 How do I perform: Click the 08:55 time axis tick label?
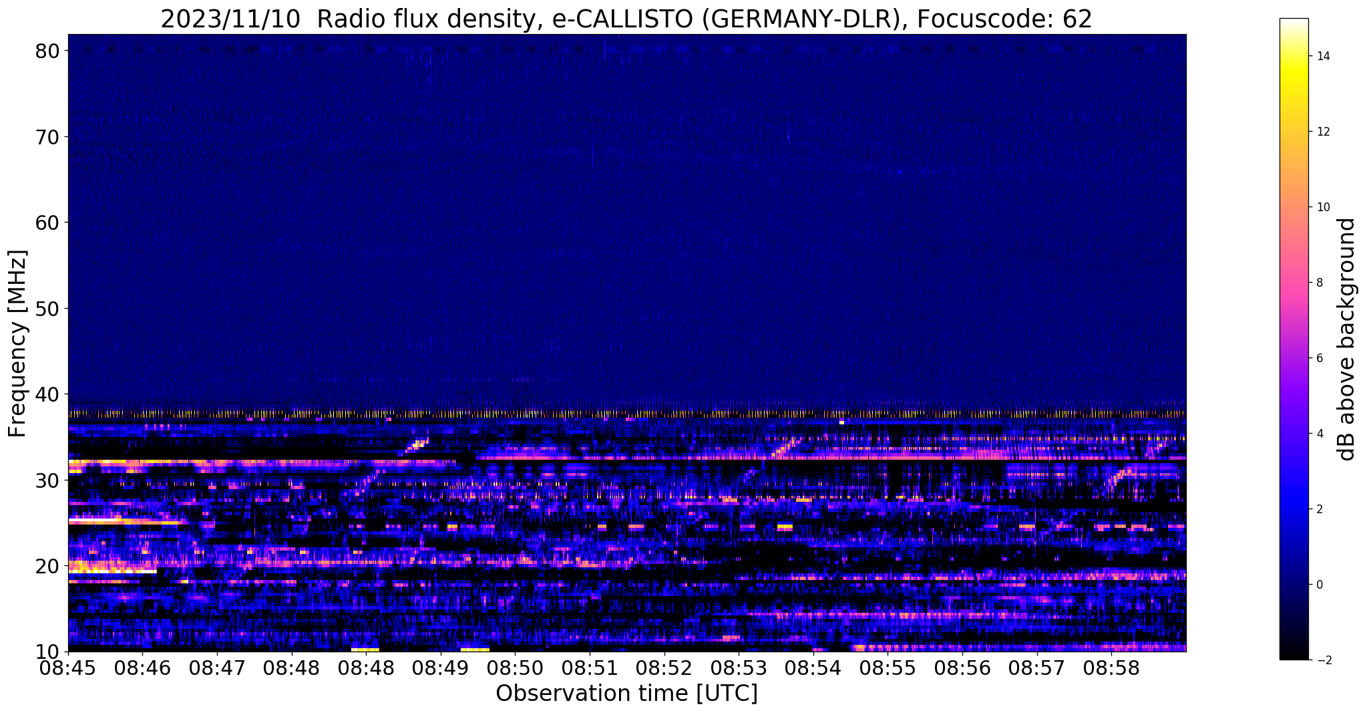click(888, 668)
